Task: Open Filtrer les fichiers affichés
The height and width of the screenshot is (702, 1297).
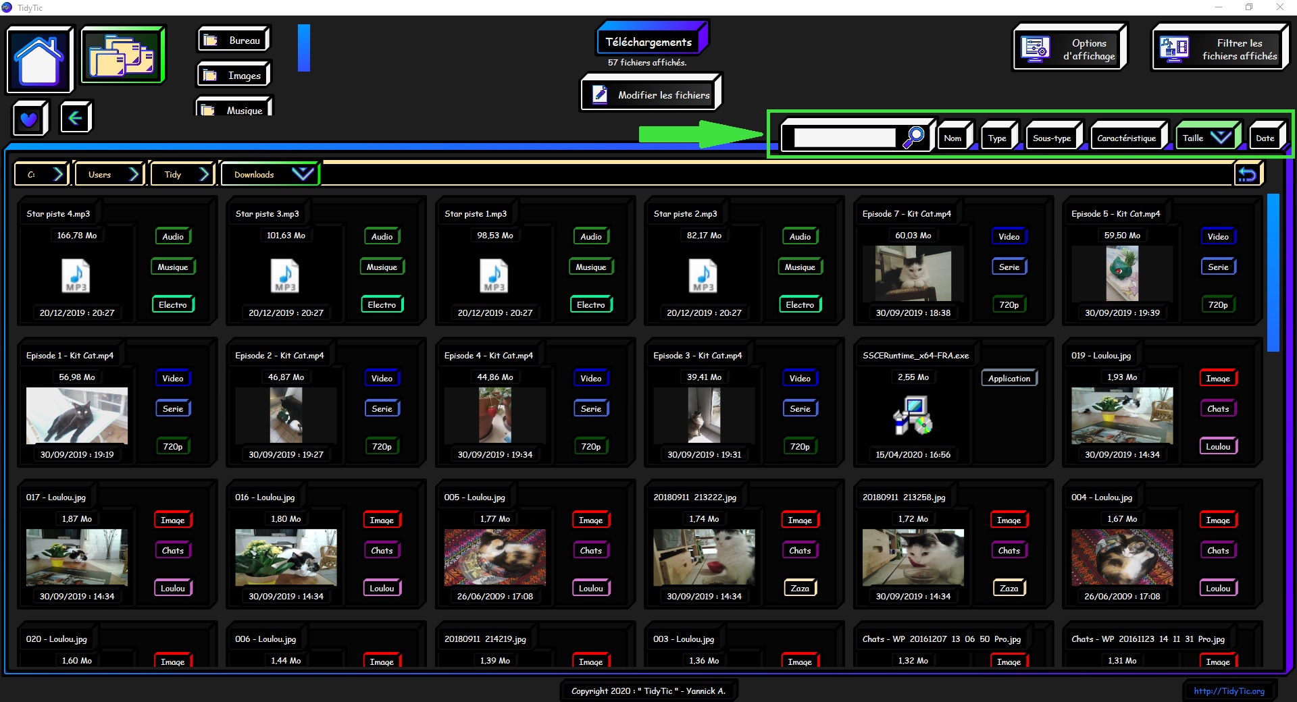Action: click(1219, 49)
